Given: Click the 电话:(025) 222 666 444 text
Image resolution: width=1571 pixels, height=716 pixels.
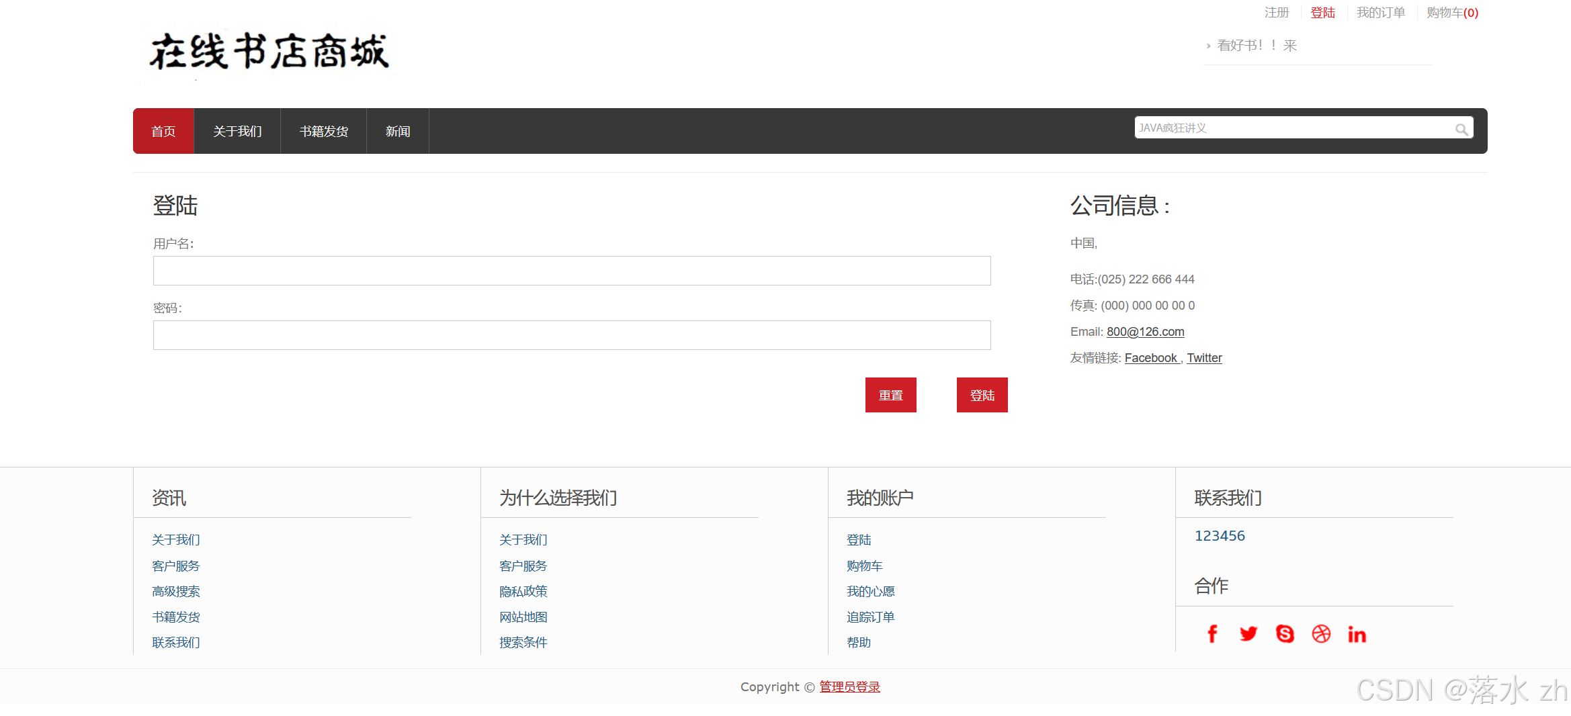Looking at the screenshot, I should pos(1132,279).
